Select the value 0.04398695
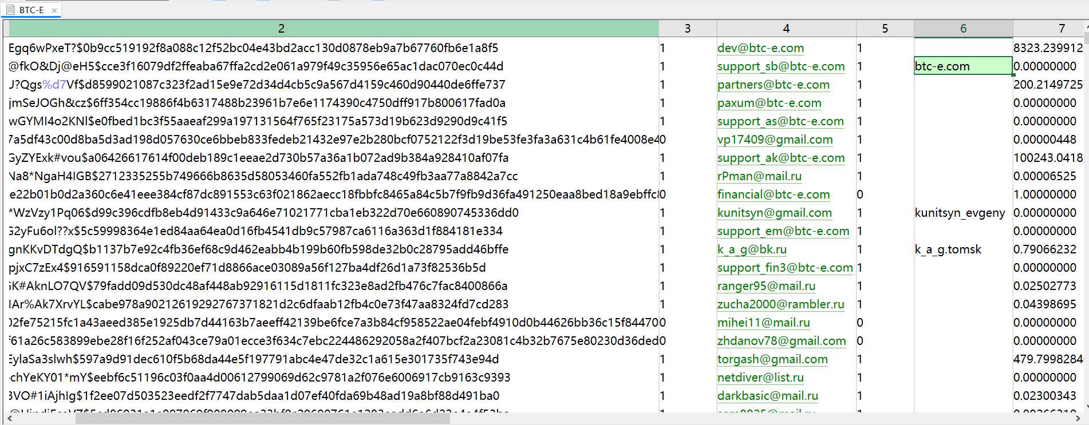Image resolution: width=1089 pixels, height=425 pixels. coord(1045,304)
